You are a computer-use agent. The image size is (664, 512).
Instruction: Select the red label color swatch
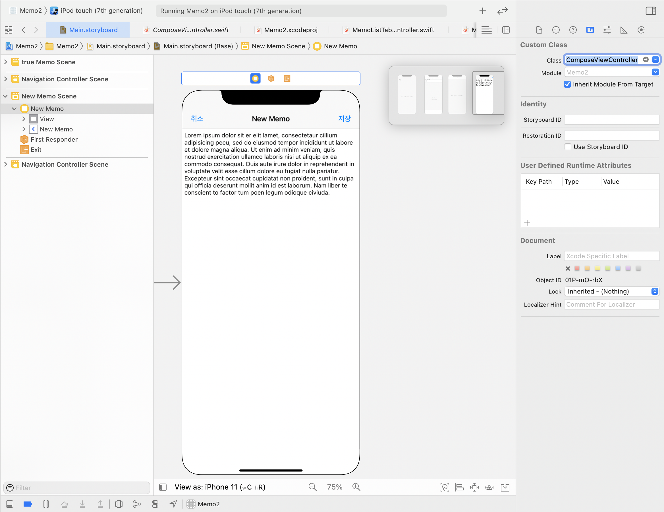(577, 268)
